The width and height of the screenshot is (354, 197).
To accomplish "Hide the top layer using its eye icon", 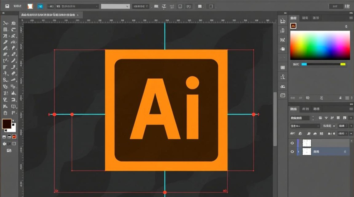I will point(292,143).
